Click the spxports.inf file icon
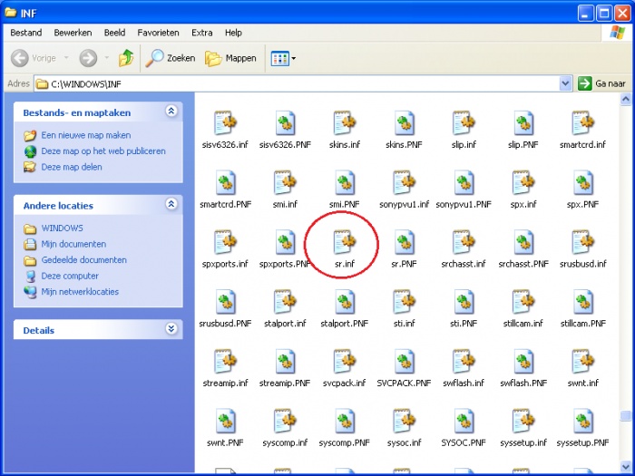 point(225,242)
